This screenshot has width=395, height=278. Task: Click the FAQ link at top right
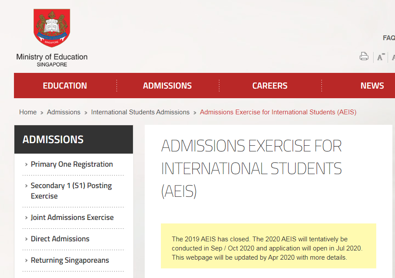click(388, 38)
